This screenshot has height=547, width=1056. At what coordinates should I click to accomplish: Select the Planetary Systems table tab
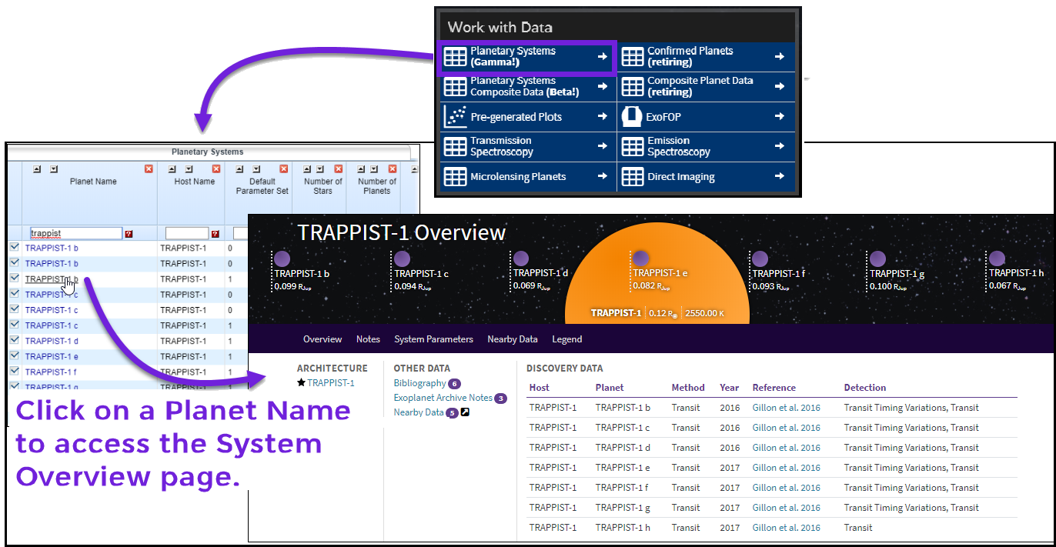(208, 152)
